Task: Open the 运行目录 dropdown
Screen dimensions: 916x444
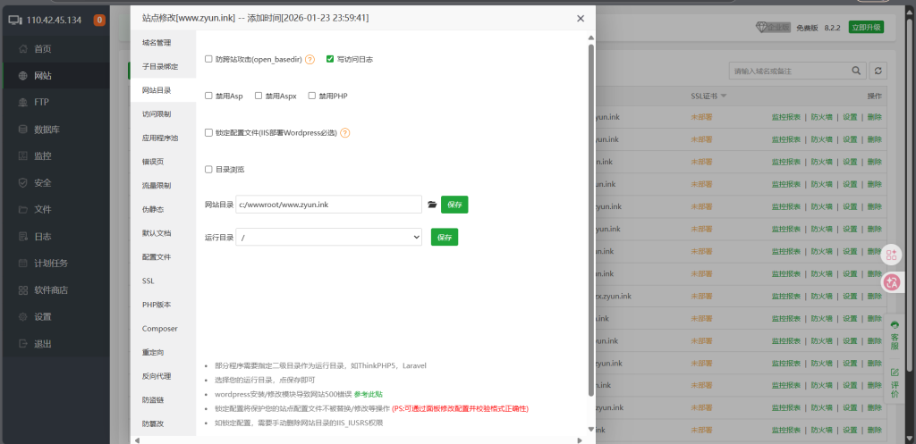Action: (328, 237)
